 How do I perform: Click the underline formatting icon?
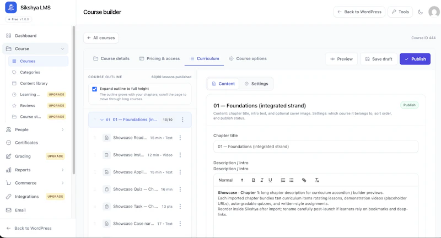(270, 180)
